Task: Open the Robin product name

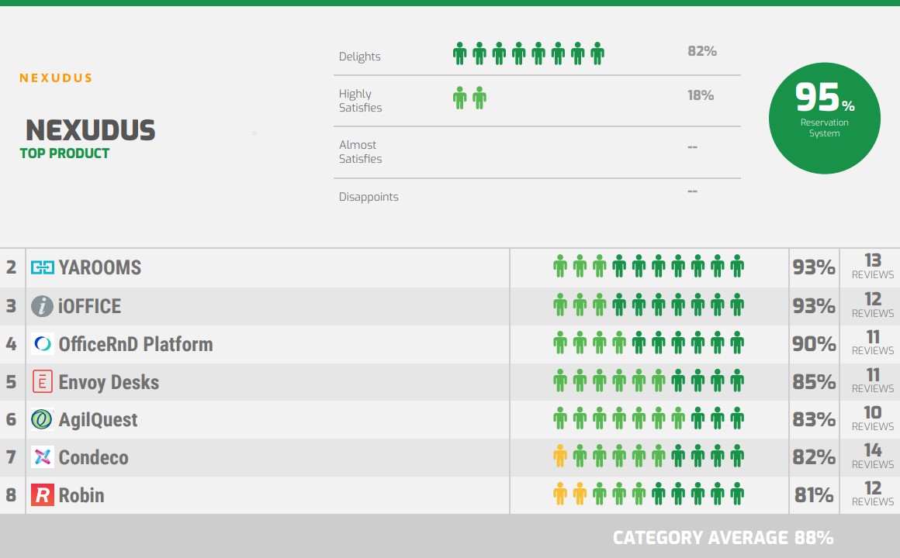Action: tap(81, 495)
